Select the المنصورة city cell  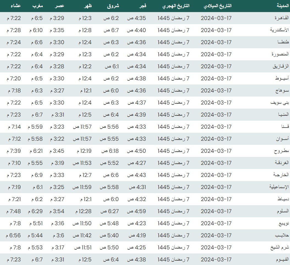(x=280, y=54)
